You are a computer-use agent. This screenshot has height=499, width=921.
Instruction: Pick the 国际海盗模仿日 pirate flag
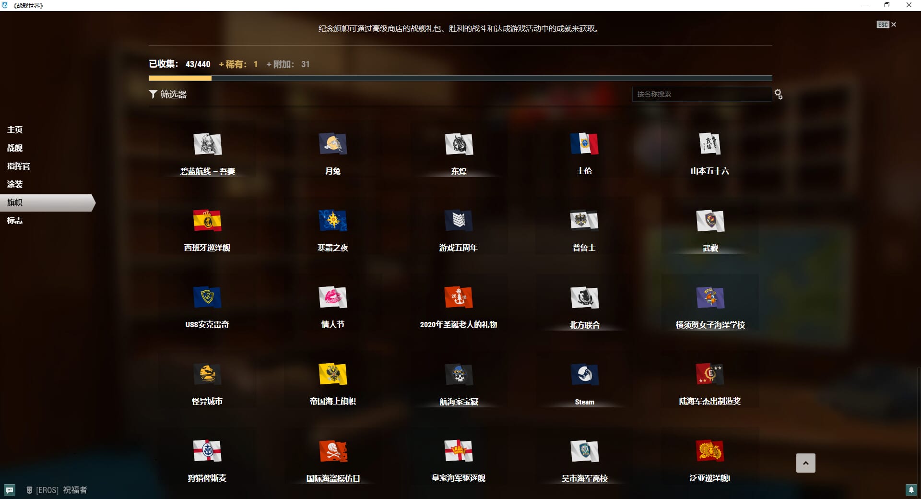[333, 451]
